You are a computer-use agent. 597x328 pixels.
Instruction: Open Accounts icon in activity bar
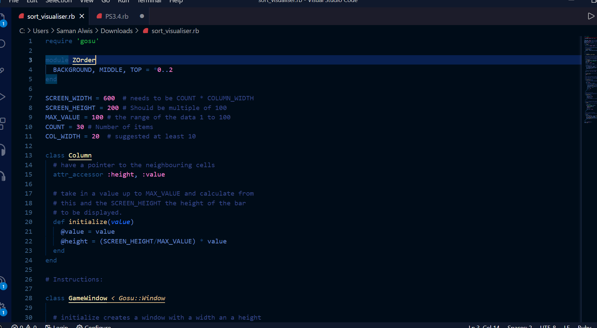2,283
